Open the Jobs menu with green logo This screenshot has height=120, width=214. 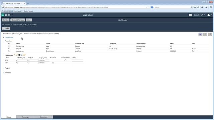(x=7, y=15)
